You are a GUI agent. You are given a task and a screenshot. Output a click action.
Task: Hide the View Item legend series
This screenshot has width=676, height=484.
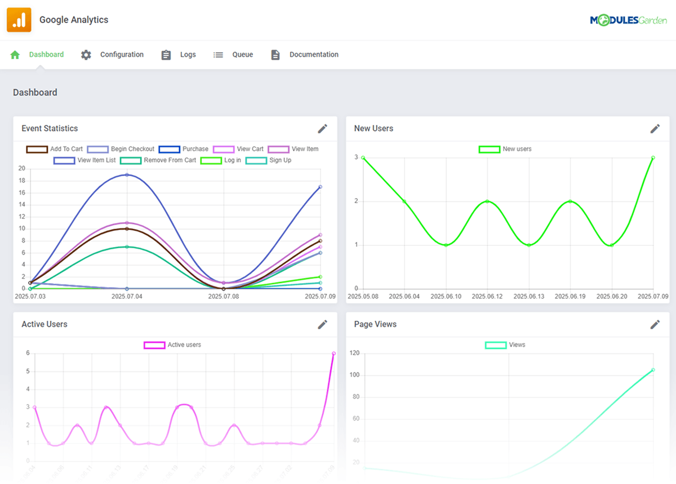click(293, 149)
